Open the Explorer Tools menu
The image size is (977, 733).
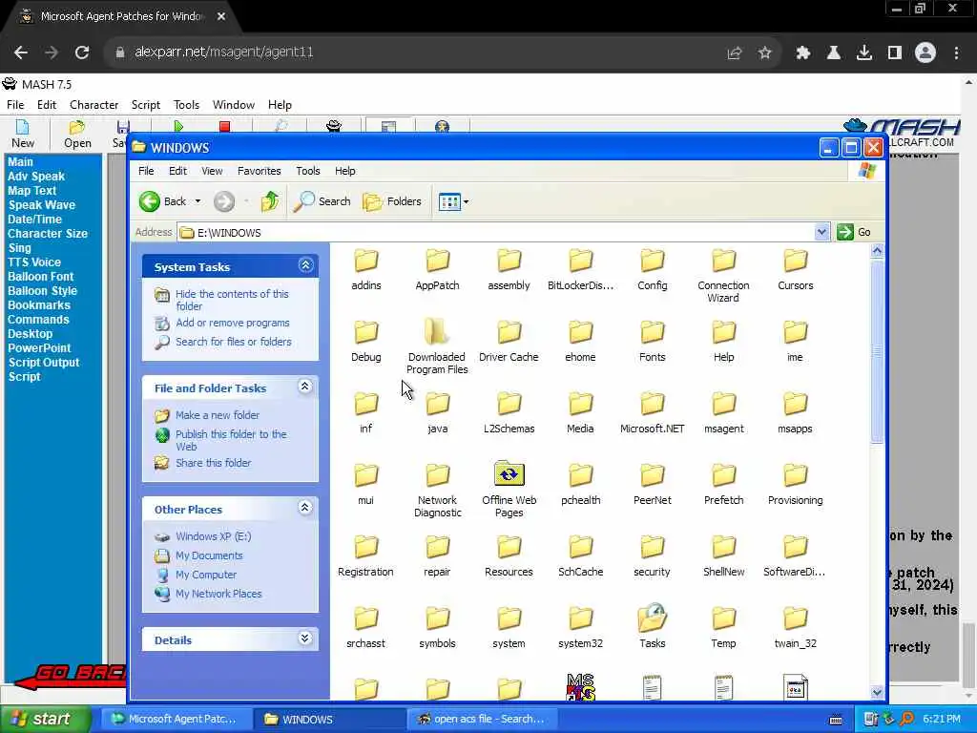(308, 171)
